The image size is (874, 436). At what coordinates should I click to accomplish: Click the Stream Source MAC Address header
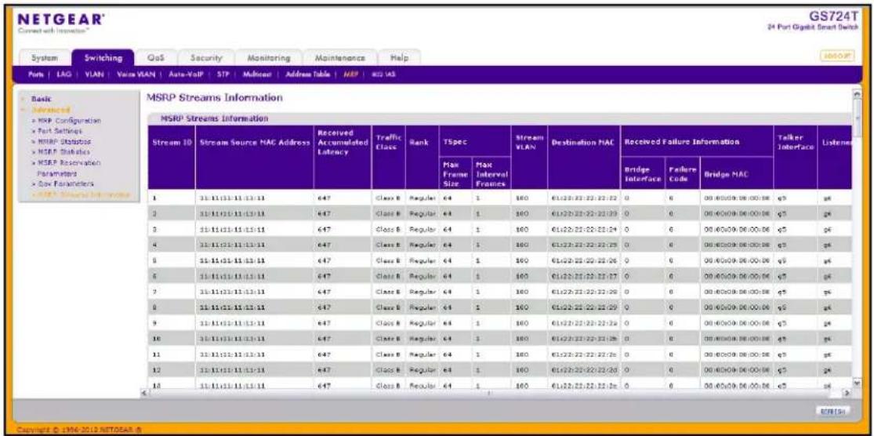tap(254, 158)
